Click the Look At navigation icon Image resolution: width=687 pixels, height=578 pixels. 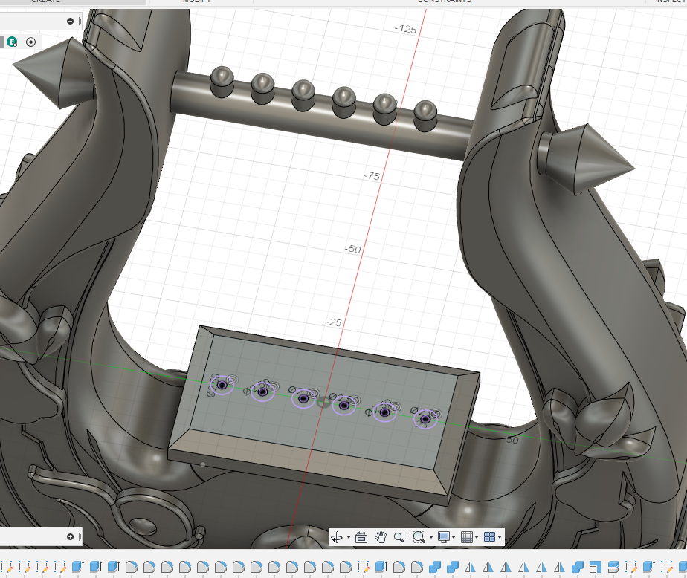pyautogui.click(x=361, y=537)
